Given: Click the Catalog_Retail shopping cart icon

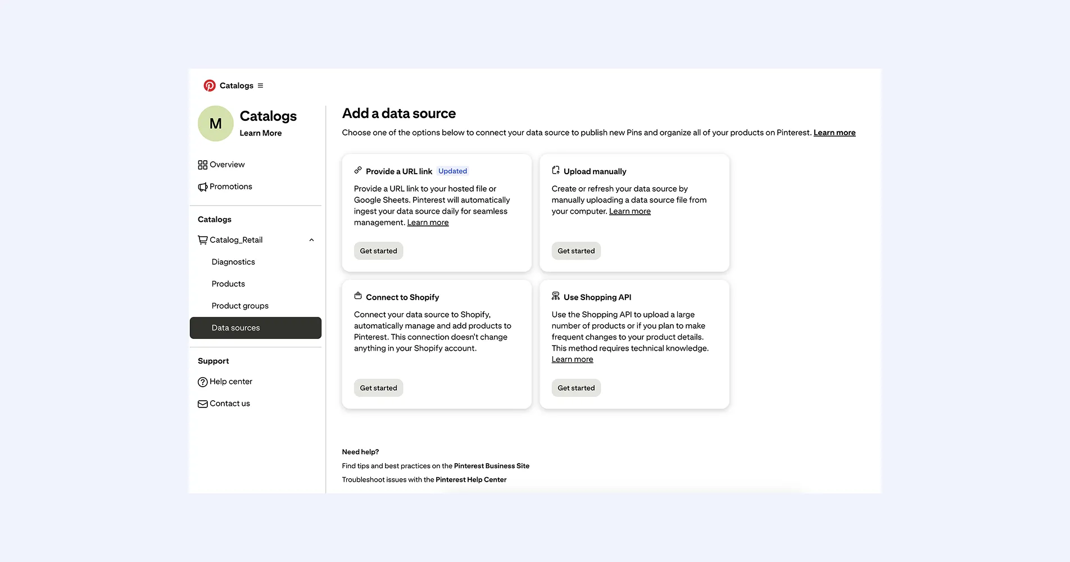Looking at the screenshot, I should (203, 239).
